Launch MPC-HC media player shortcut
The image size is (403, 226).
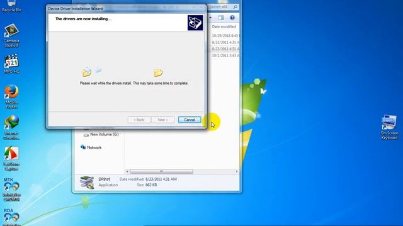[x=11, y=64]
